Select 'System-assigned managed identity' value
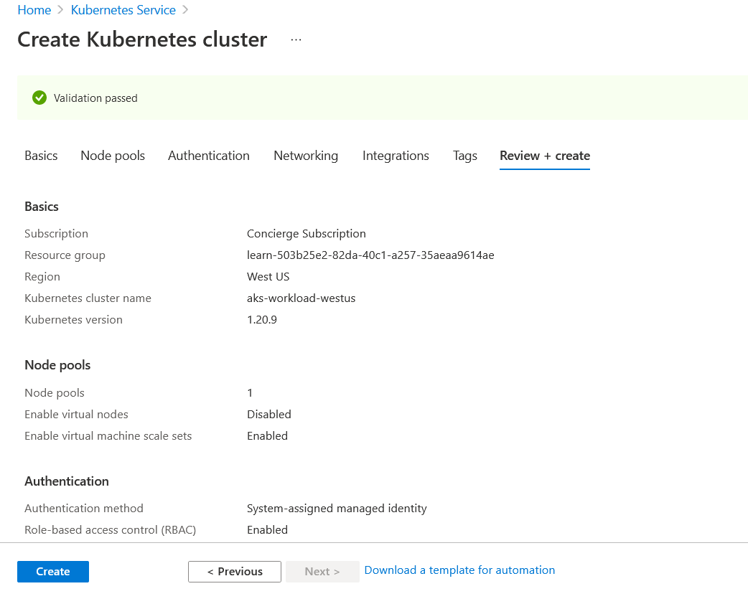 337,508
